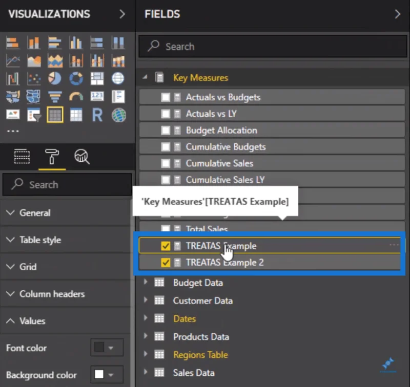This screenshot has width=410, height=387.
Task: Collapse the Visualizations pane arrow
Action: pos(122,14)
